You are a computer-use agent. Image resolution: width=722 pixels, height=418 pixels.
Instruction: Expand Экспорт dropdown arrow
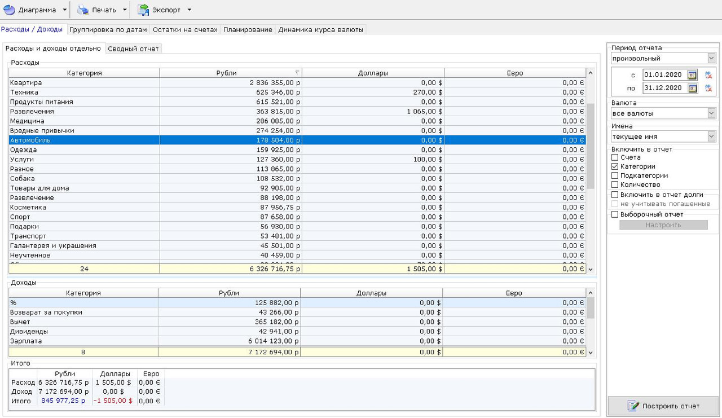[189, 10]
